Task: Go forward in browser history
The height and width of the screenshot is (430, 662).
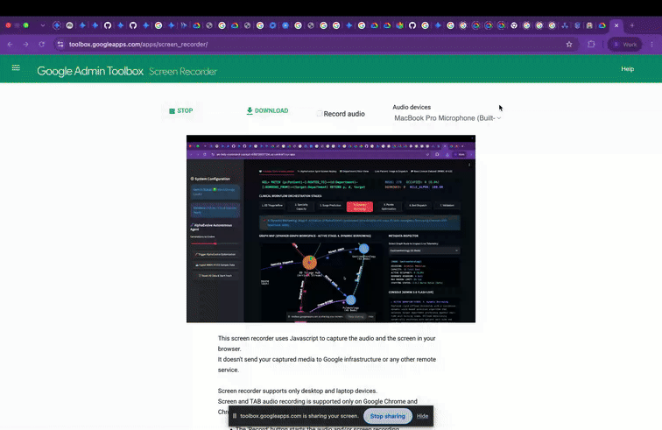Action: (x=25, y=44)
